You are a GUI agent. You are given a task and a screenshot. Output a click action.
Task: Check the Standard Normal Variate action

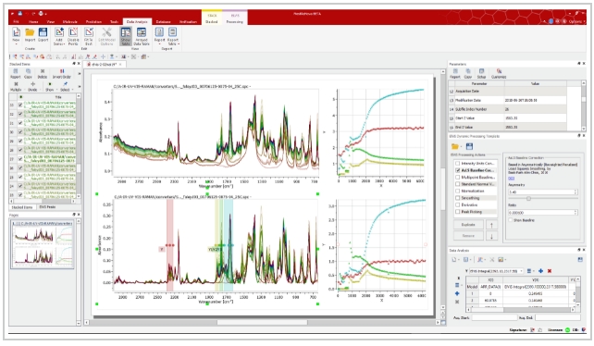457,184
